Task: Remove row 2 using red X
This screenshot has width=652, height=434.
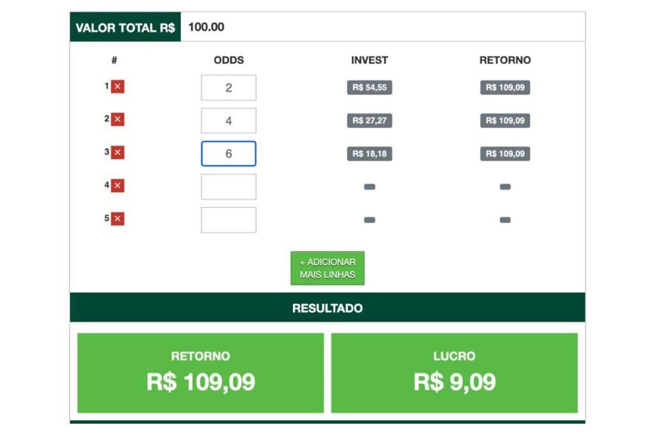Action: (x=118, y=119)
